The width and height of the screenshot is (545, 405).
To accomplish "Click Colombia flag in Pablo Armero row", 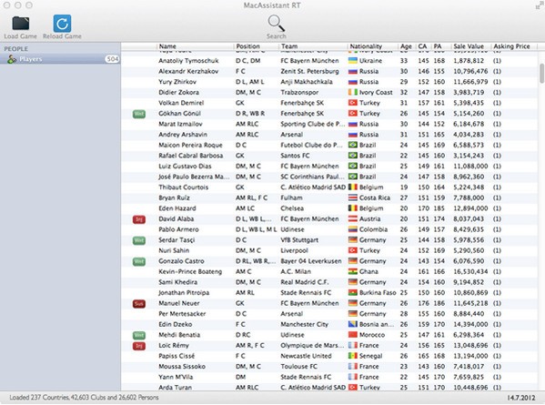I will 353,229.
